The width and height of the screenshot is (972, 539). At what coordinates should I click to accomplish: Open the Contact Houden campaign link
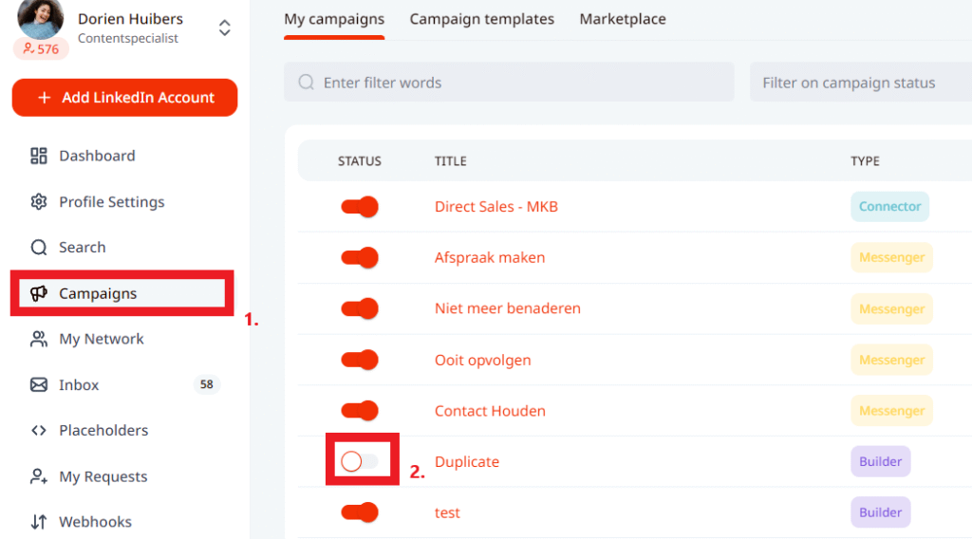coord(490,411)
